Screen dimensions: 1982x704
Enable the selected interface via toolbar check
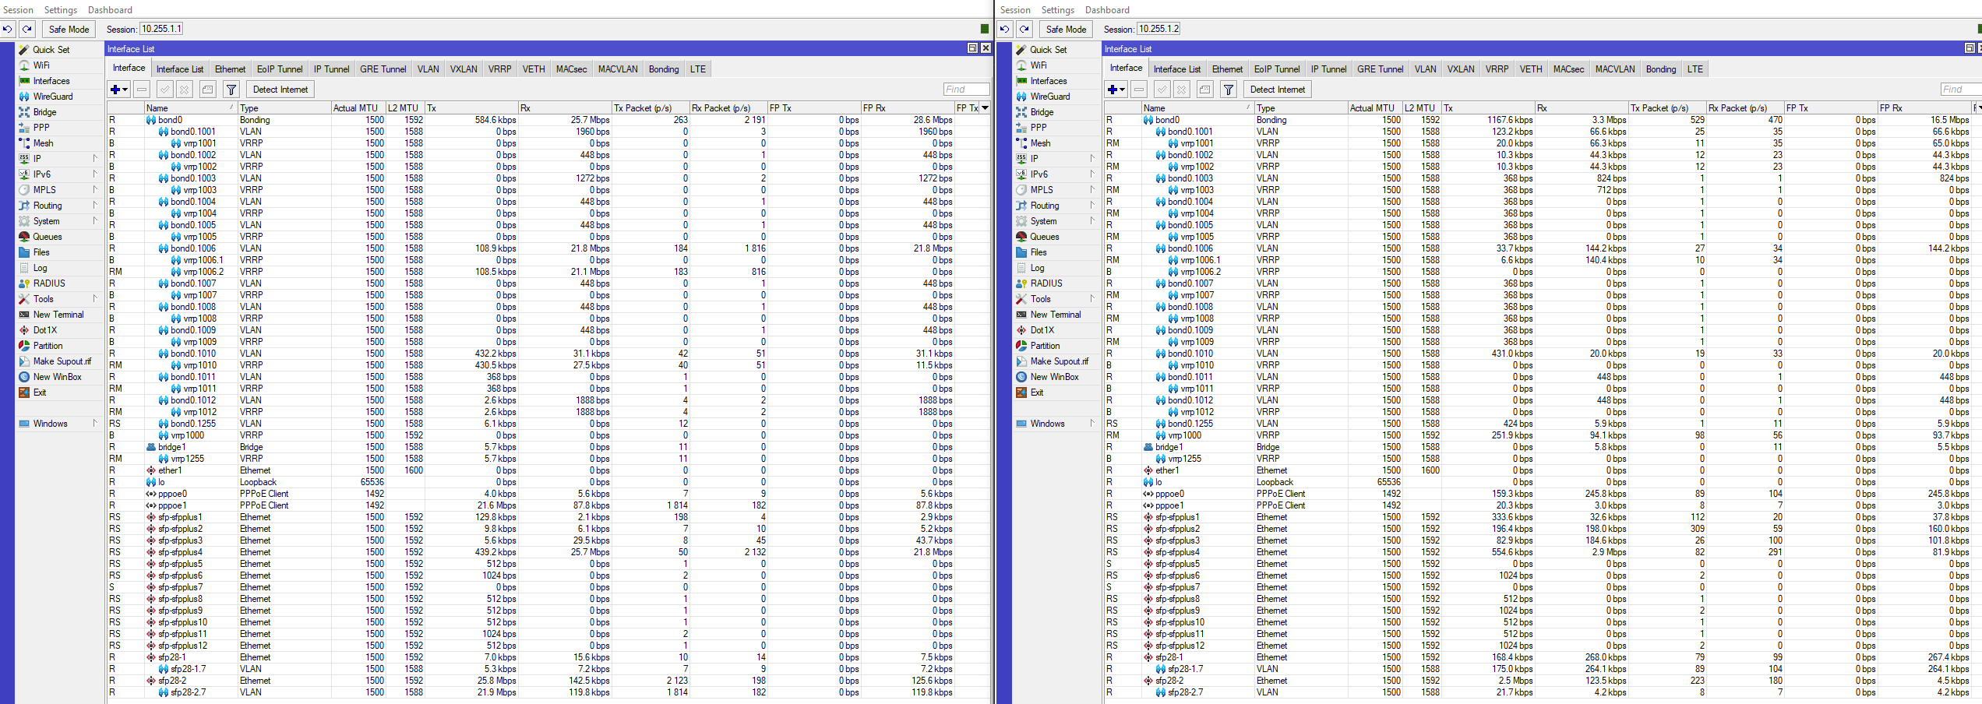165,89
